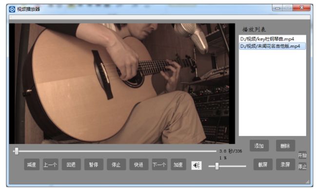The image size is (317, 189).
Task: Add a file with the 添加 button
Action: [259, 146]
